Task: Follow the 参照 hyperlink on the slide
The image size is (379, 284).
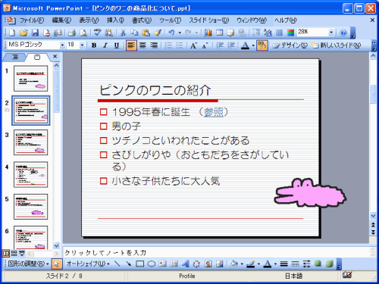Action: click(214, 112)
